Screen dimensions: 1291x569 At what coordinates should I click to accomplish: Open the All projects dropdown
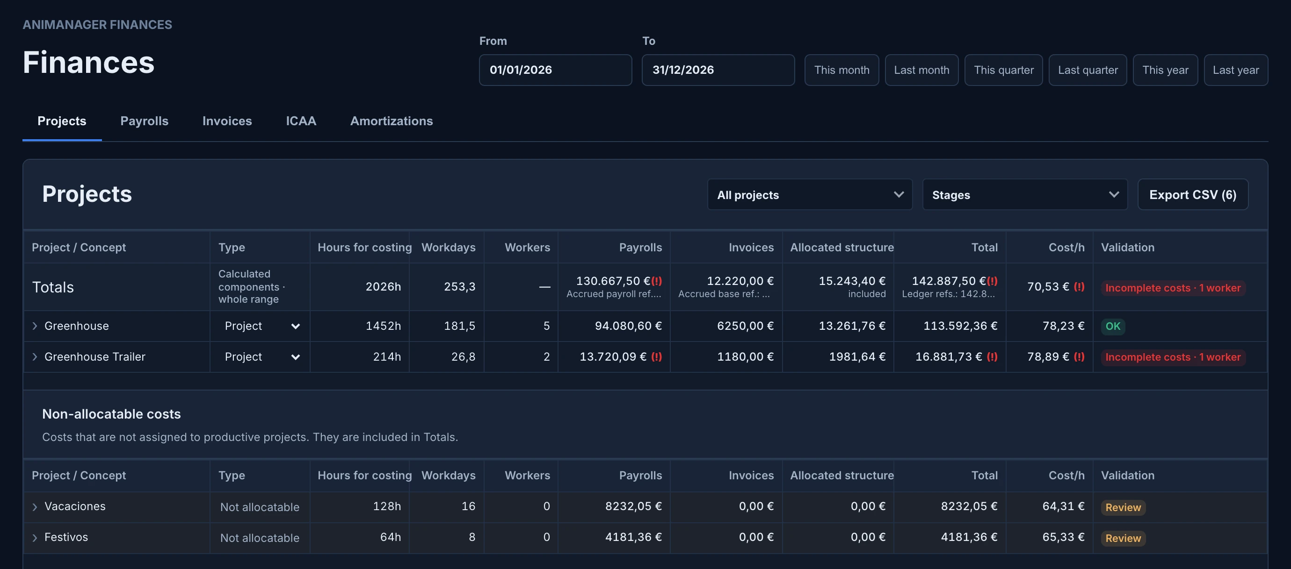point(809,195)
